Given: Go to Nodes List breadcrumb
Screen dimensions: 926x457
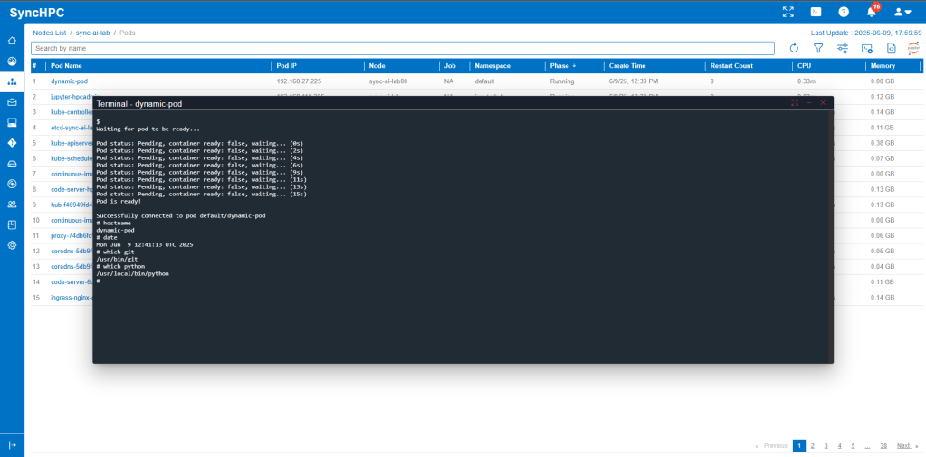Looking at the screenshot, I should (49, 33).
